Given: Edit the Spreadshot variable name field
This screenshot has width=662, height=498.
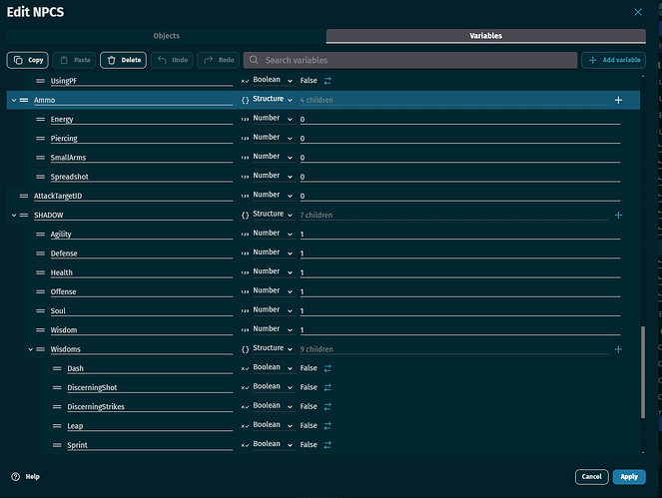Looking at the screenshot, I should pos(142,177).
